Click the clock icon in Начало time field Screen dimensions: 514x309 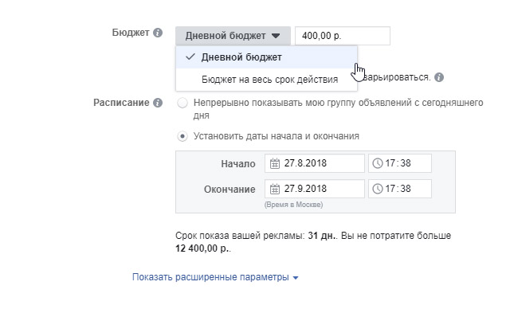click(378, 163)
